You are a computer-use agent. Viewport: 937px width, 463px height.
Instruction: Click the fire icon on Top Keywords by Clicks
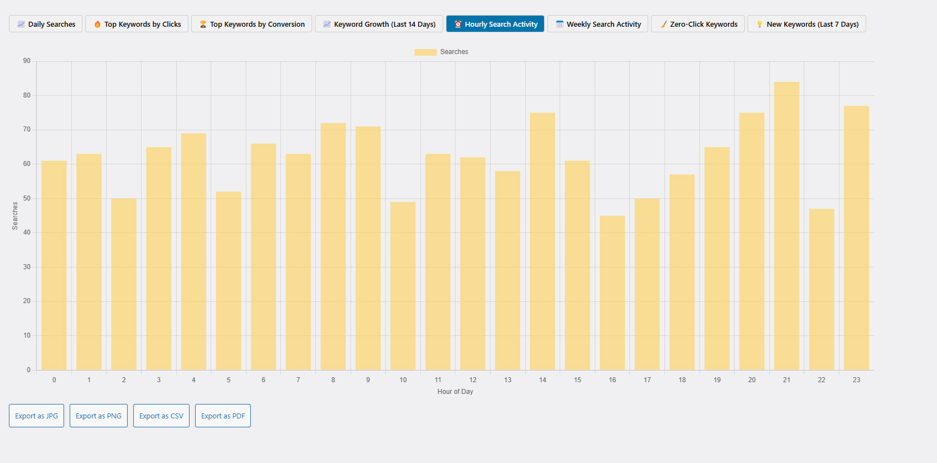[x=98, y=24]
